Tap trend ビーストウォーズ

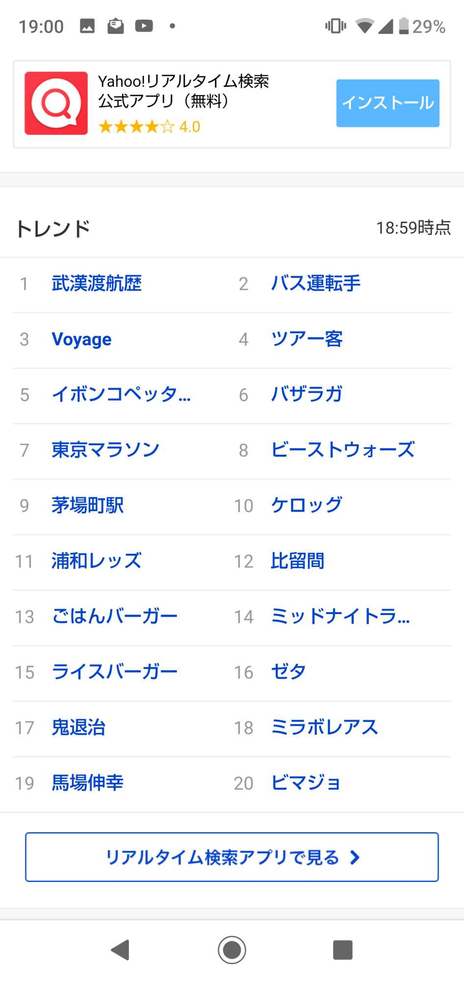[x=342, y=450]
